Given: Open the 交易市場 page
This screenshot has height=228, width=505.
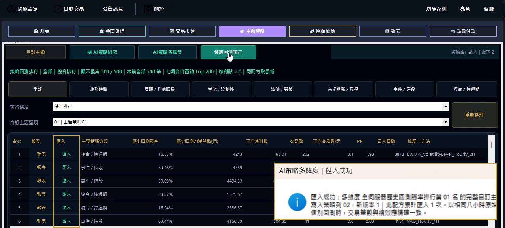Looking at the screenshot, I should [x=182, y=31].
